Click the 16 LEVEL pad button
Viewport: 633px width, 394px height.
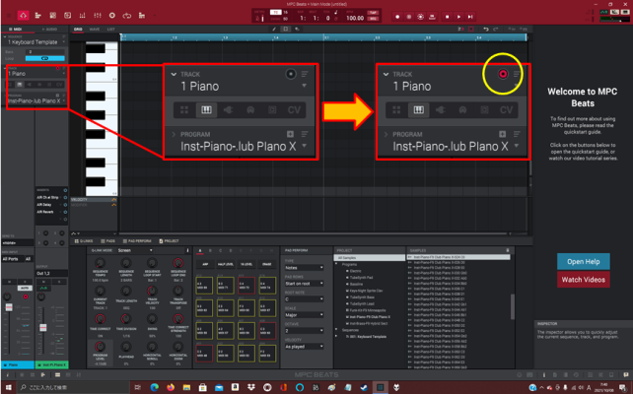point(246,264)
